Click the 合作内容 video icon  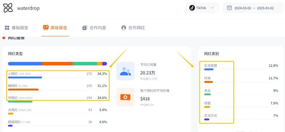(85, 28)
